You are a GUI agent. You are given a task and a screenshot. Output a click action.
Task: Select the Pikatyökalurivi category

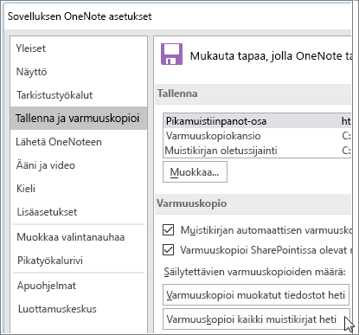coord(79,261)
